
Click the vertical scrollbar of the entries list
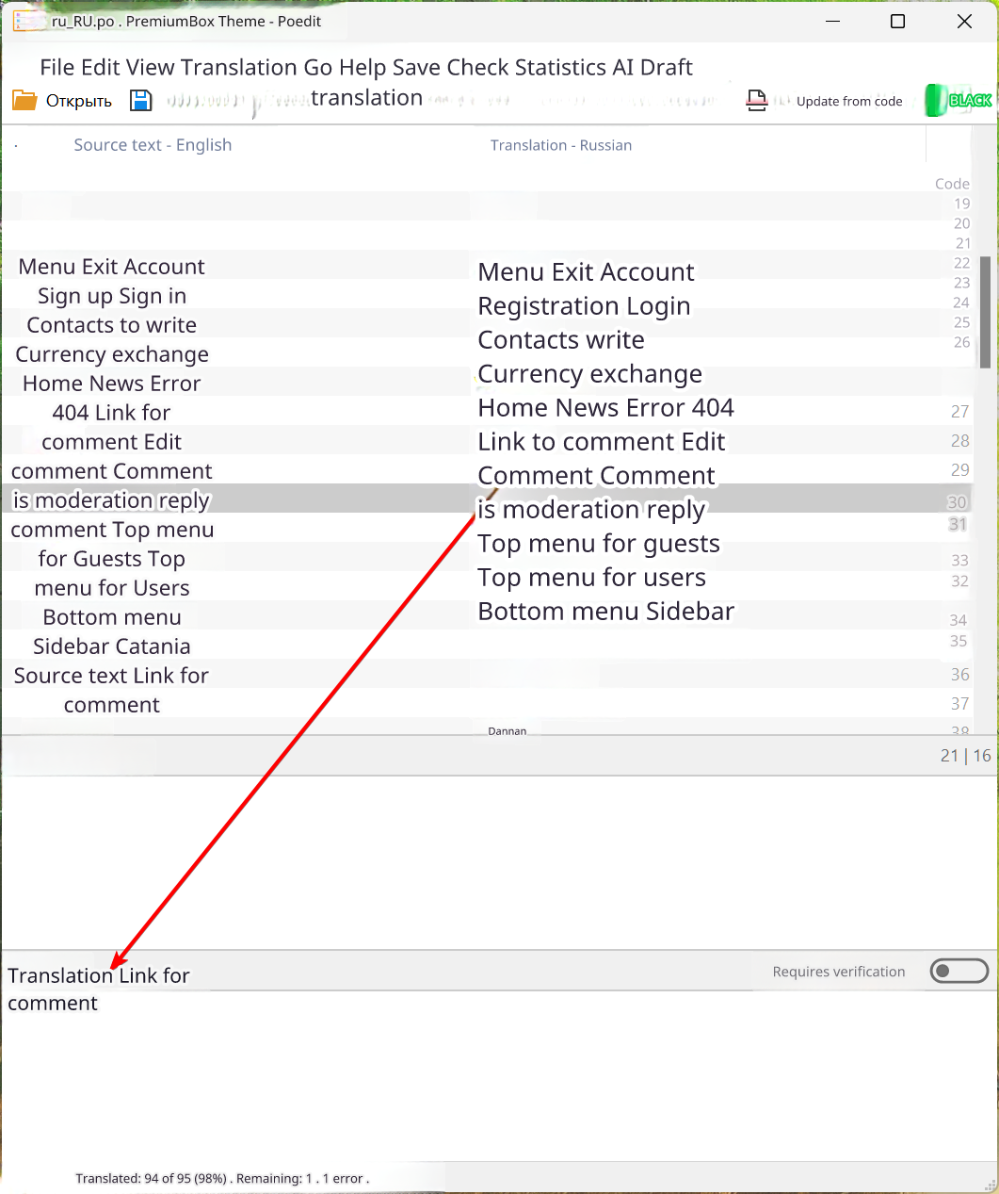(x=985, y=311)
